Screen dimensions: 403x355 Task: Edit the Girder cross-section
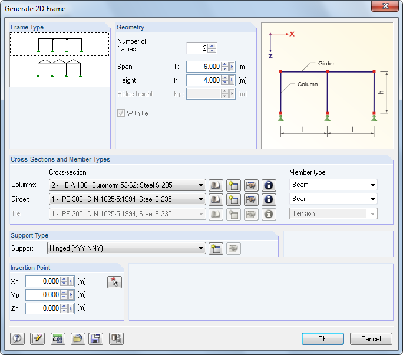[x=251, y=199]
